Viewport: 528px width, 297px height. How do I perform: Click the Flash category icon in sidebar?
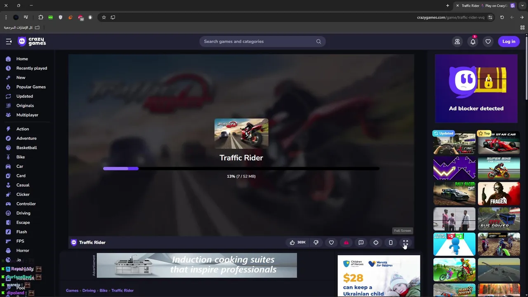8,232
